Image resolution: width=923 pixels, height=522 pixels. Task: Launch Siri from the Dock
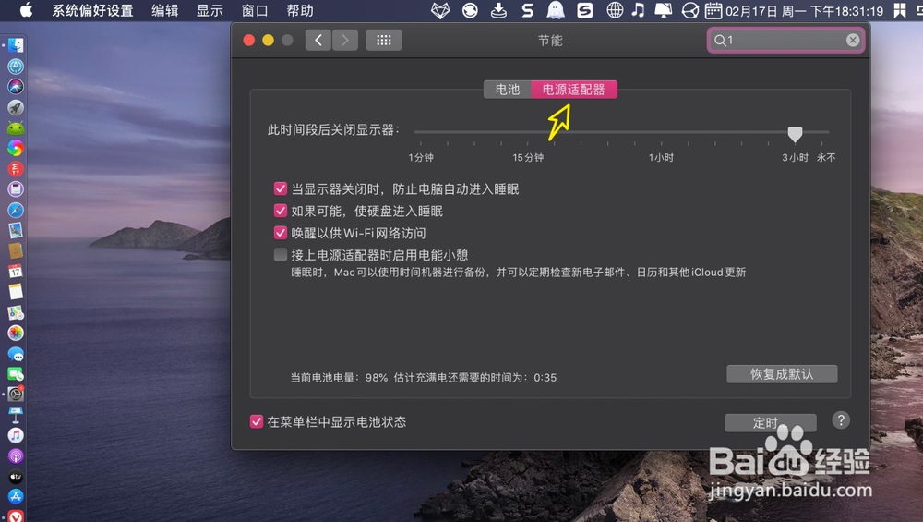point(16,87)
